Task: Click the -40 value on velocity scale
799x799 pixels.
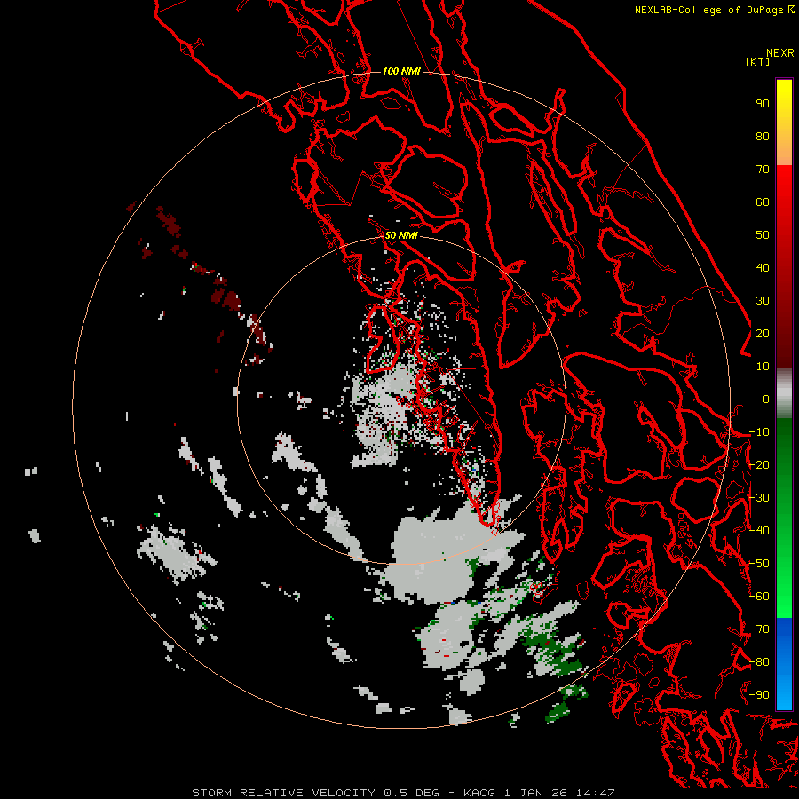Action: pos(759,531)
